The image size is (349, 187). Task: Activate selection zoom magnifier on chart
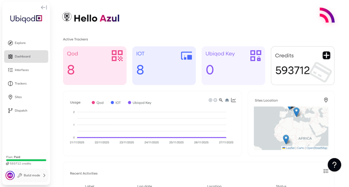click(221, 100)
